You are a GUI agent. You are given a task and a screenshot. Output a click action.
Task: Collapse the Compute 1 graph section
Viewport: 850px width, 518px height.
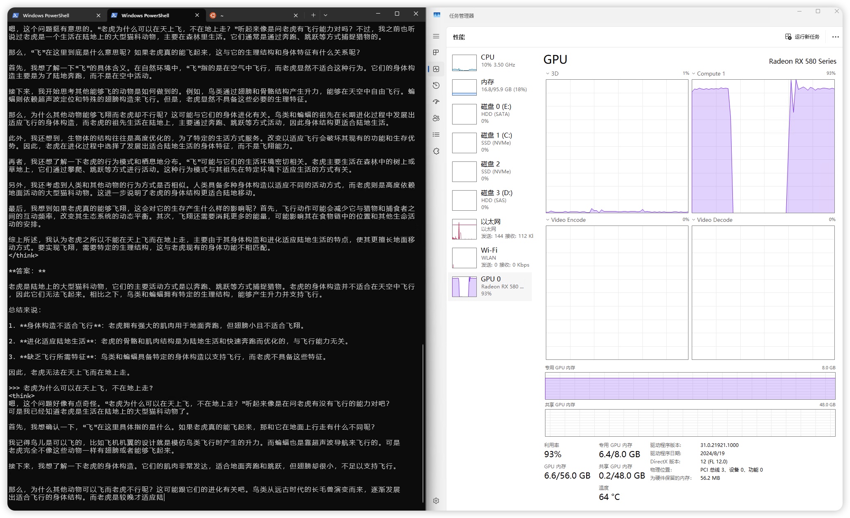coord(694,73)
